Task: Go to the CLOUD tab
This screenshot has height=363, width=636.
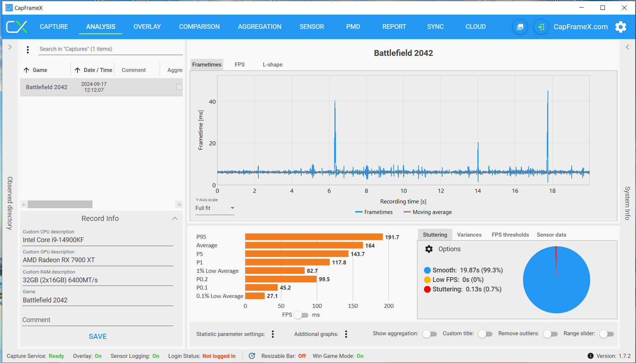Action: point(476,27)
